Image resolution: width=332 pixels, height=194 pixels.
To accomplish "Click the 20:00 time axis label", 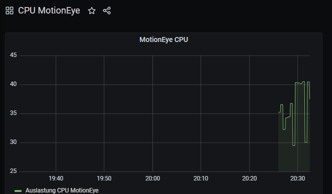I will (x=152, y=178).
